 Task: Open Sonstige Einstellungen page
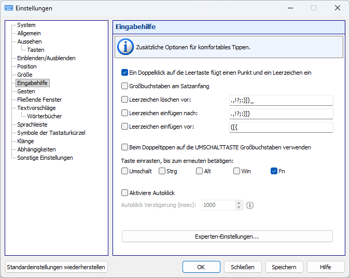(45, 158)
